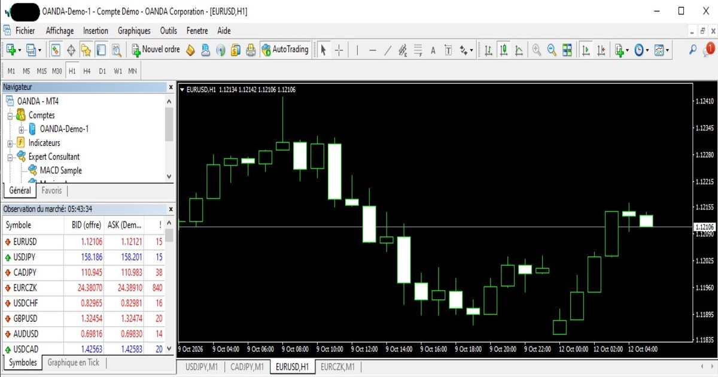This screenshot has width=718, height=377.
Task: Select the H4 timeframe button
Action: pyautogui.click(x=87, y=71)
